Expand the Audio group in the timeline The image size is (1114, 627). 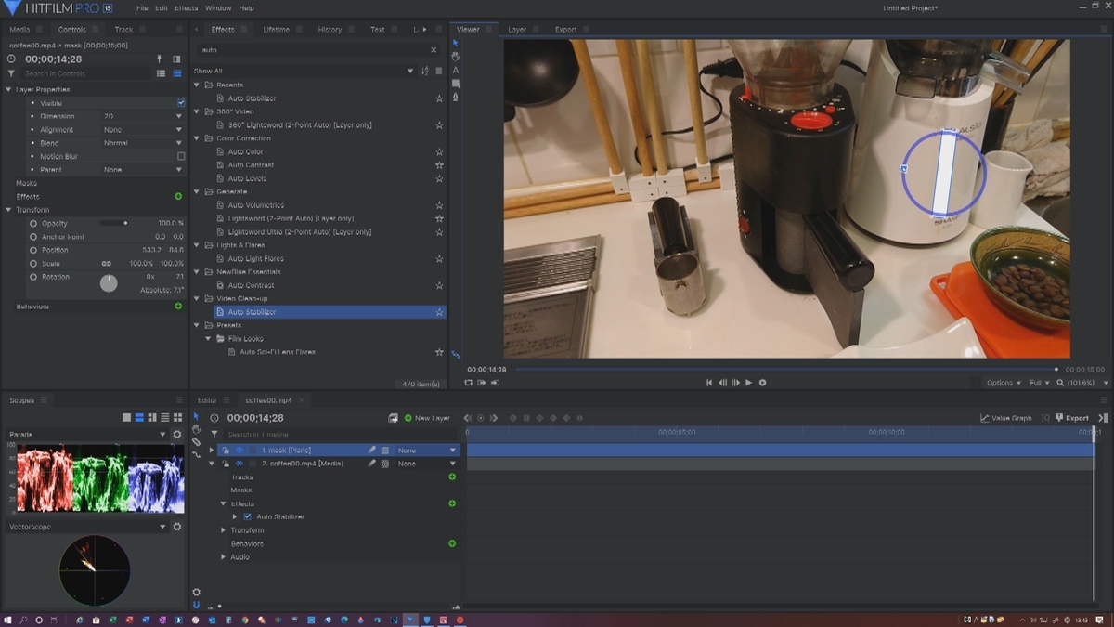(x=223, y=557)
